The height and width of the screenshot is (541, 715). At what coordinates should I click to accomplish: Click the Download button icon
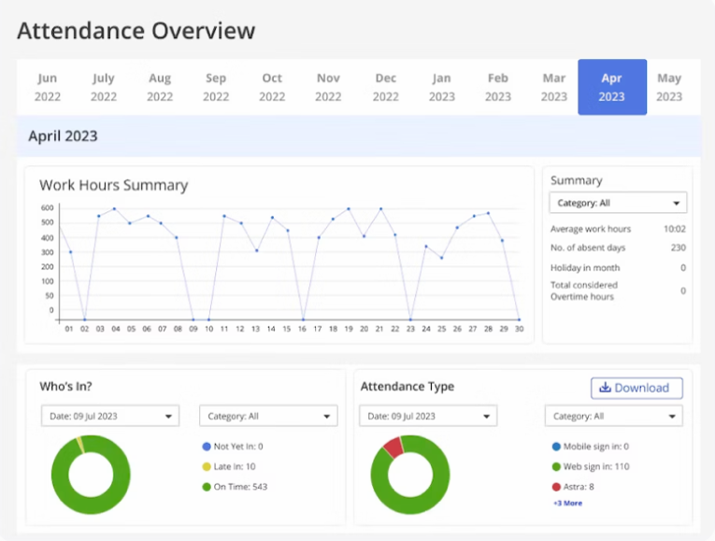(x=605, y=388)
